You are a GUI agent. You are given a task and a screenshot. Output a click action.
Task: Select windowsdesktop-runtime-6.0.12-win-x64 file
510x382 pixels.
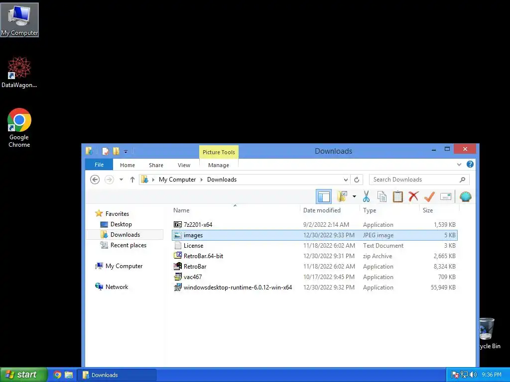click(x=315, y=287)
